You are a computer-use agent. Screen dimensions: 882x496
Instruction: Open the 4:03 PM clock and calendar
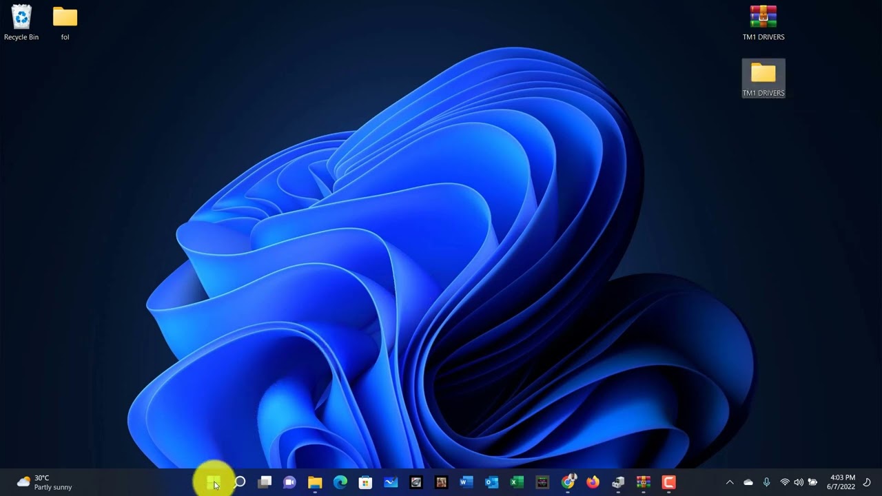[841, 482]
